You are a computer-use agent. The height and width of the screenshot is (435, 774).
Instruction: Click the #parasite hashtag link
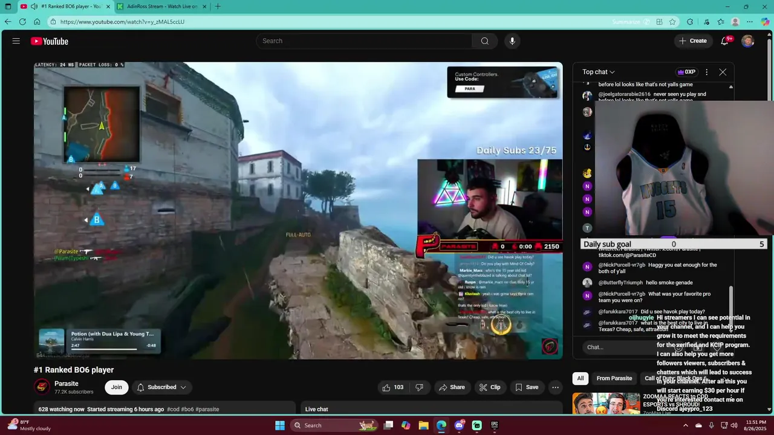pyautogui.click(x=207, y=409)
